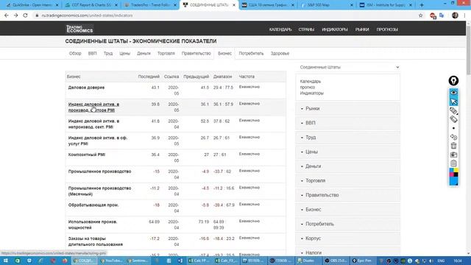This screenshot has width=471, height=265.
Task: Open the Chrome profile avatar
Action: pos(455,15)
